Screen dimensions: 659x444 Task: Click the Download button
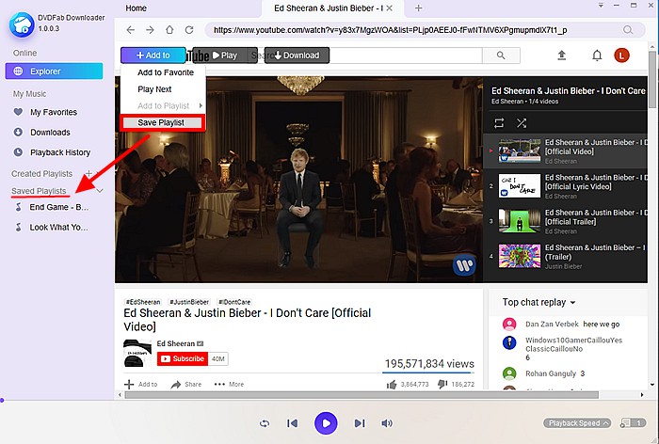(x=297, y=55)
